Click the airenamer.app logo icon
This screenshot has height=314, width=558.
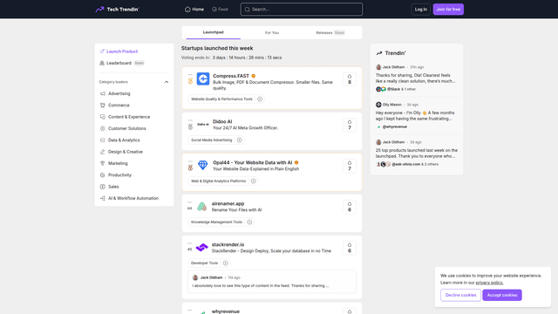click(201, 206)
